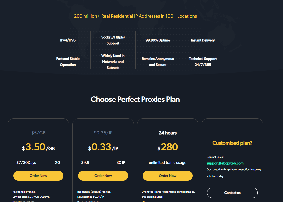
Task: Click the Fast and Stable Operation text
Action: click(68, 62)
